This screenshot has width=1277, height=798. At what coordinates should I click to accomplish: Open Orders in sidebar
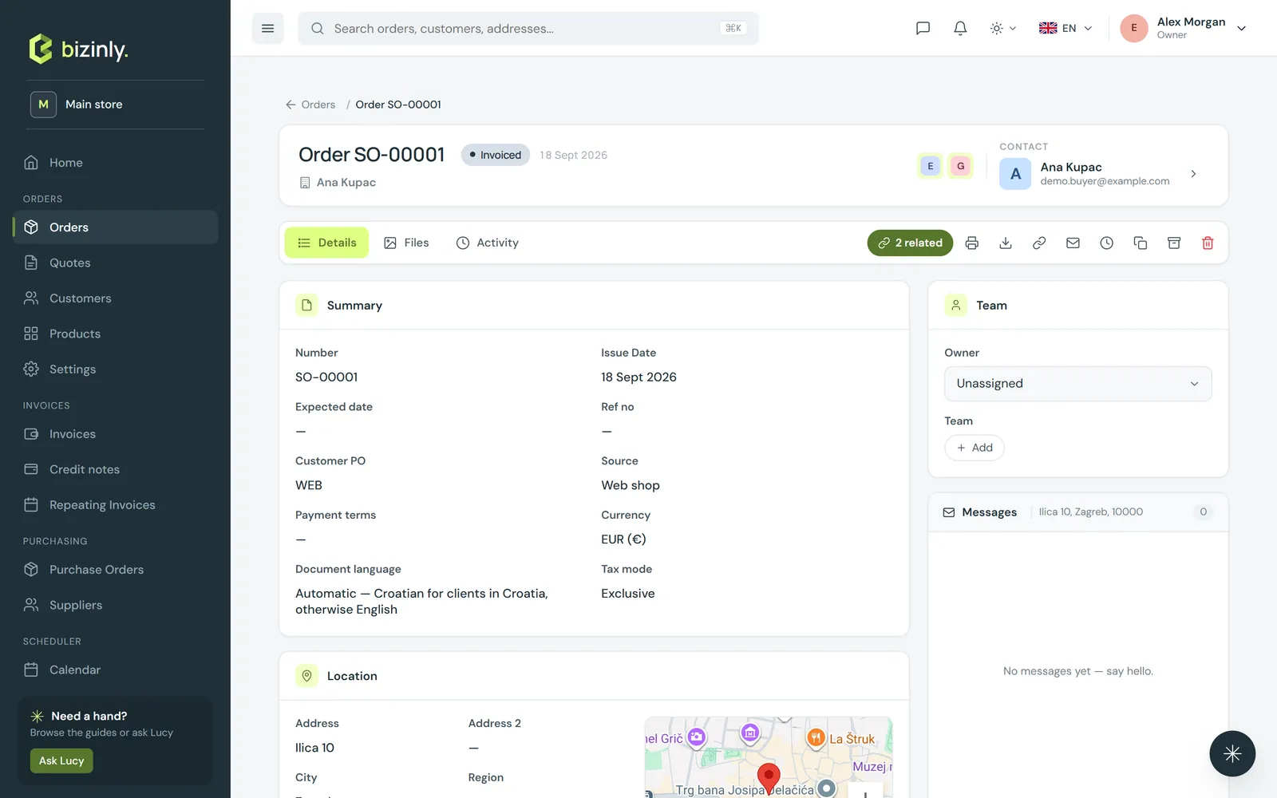(115, 227)
